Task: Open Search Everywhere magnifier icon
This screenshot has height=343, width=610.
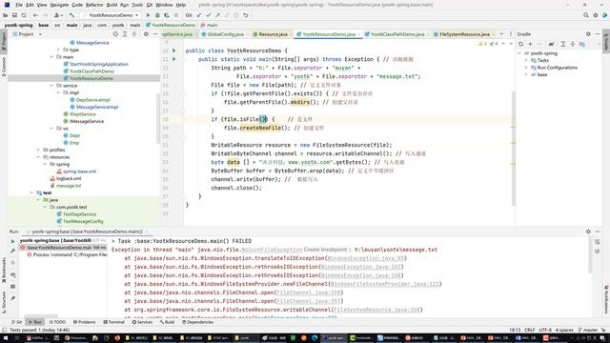Action: point(586,15)
